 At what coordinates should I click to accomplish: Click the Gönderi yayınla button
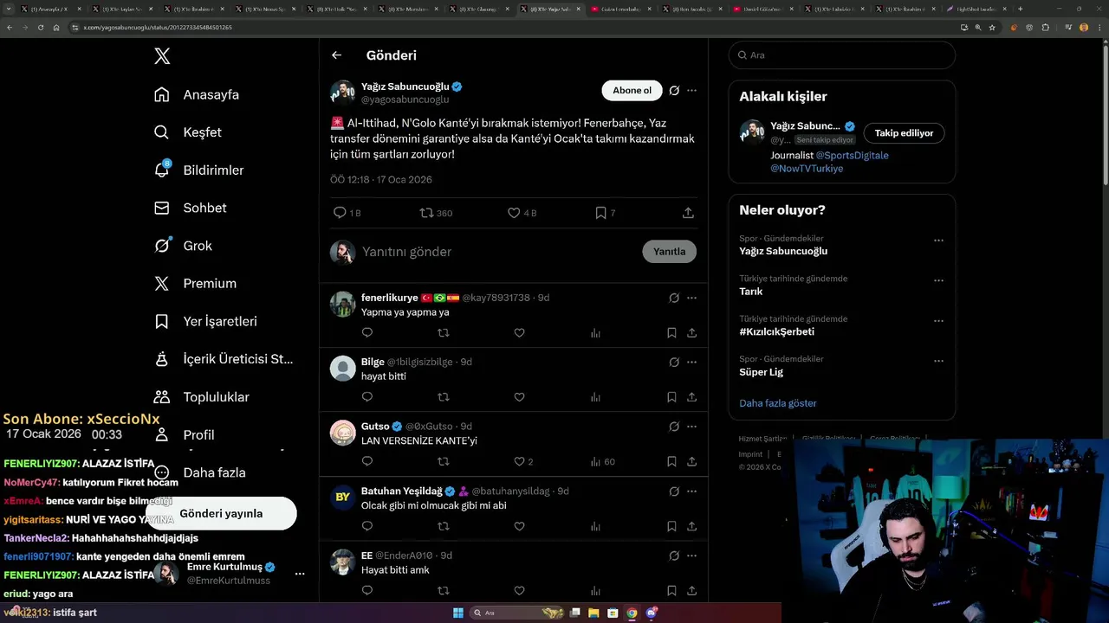tap(221, 513)
